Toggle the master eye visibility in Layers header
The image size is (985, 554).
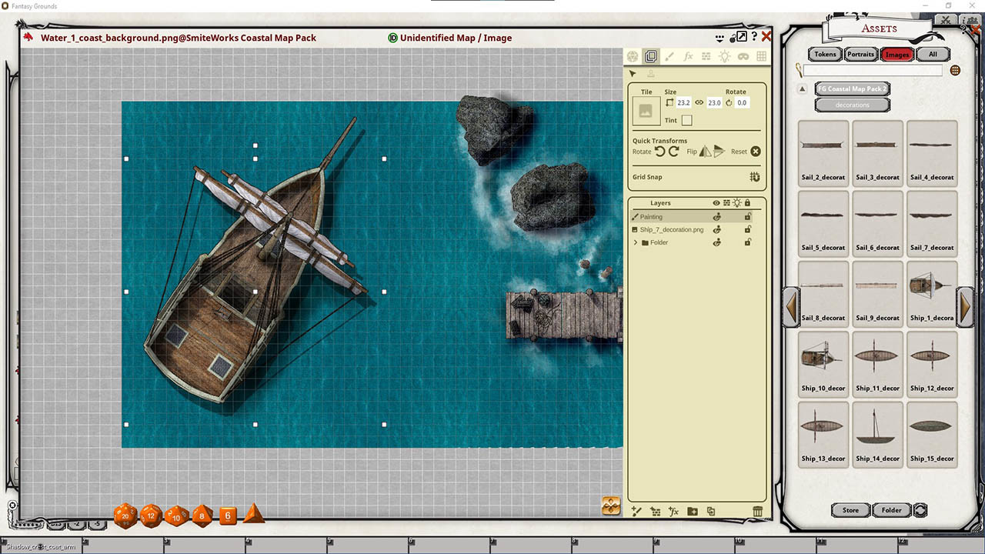click(716, 202)
